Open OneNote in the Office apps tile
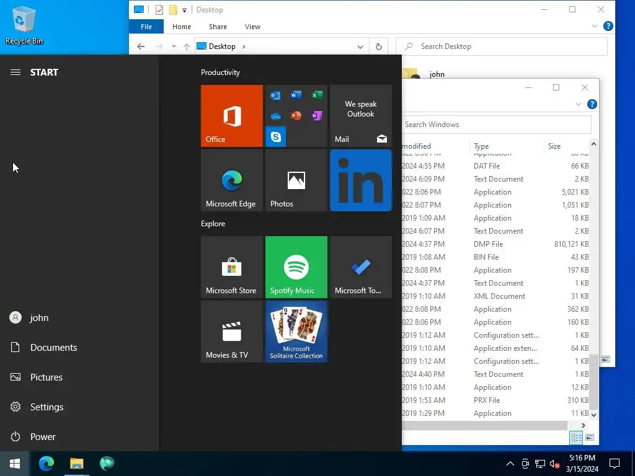Screen dimensions: 635x476 (317, 116)
